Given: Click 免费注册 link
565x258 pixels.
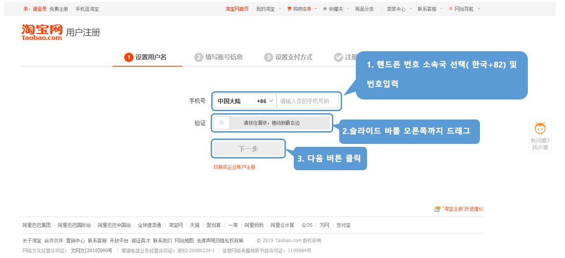Looking at the screenshot, I should tap(59, 9).
